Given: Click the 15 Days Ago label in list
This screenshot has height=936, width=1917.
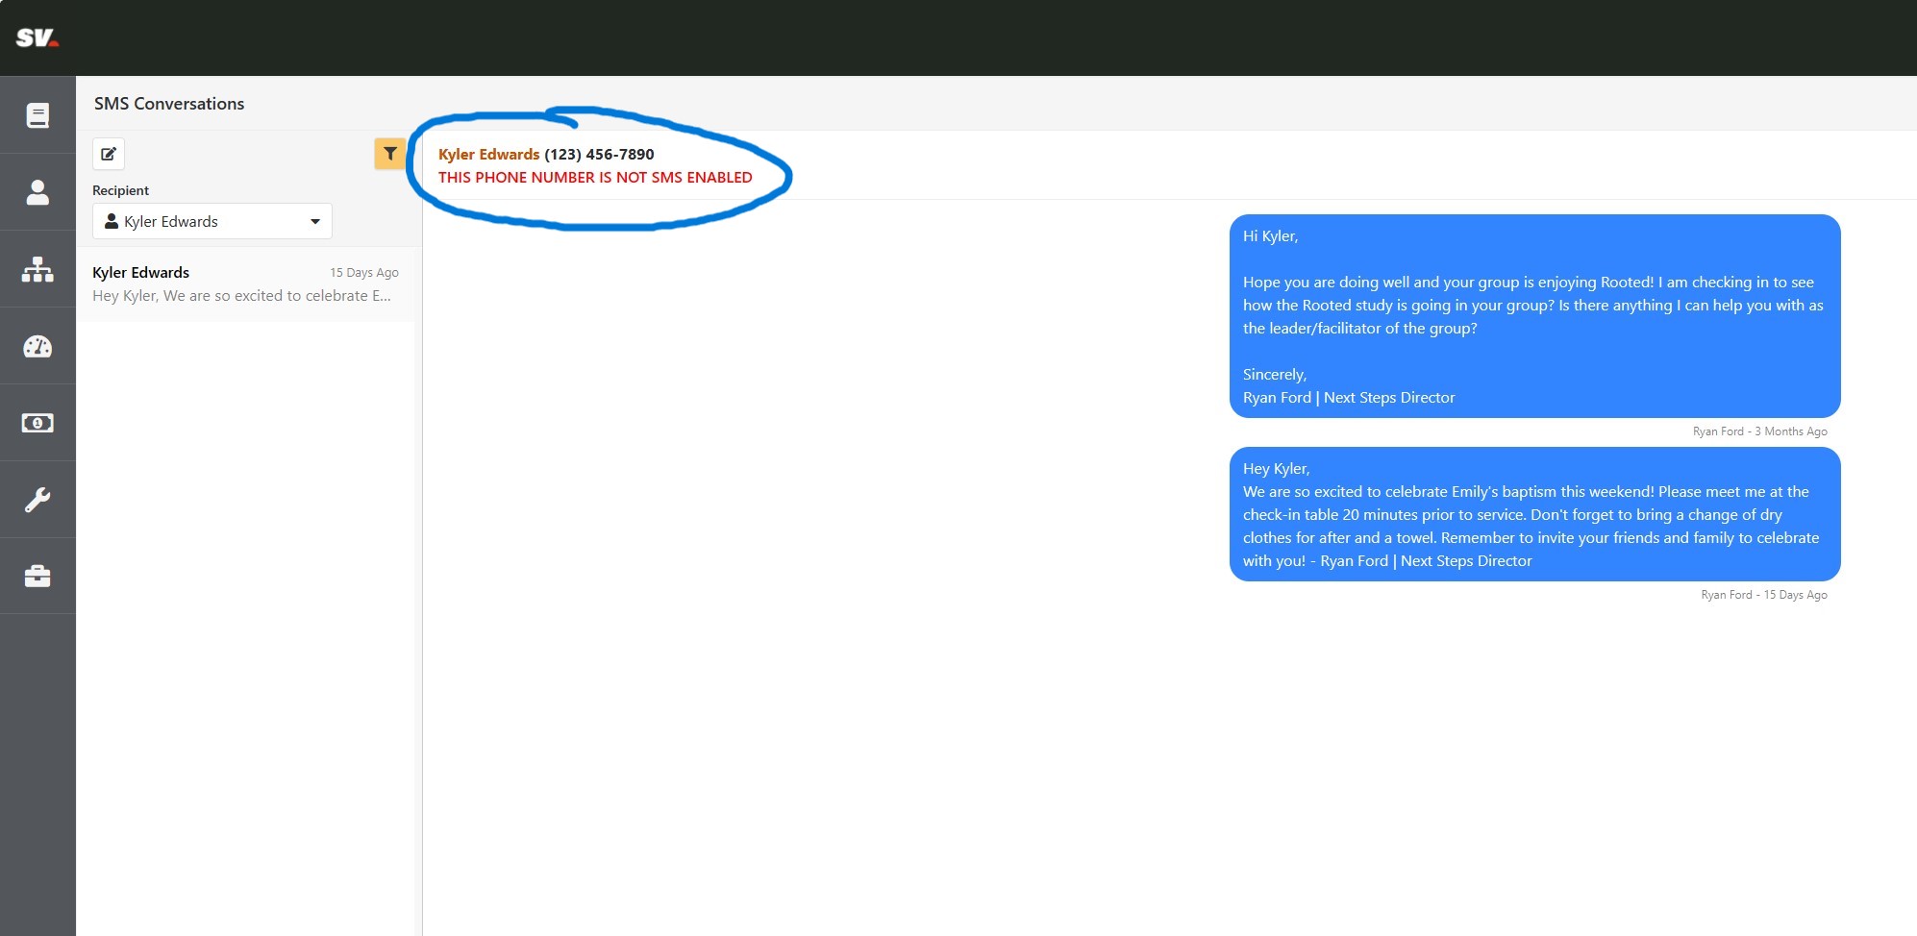Looking at the screenshot, I should 363,273.
